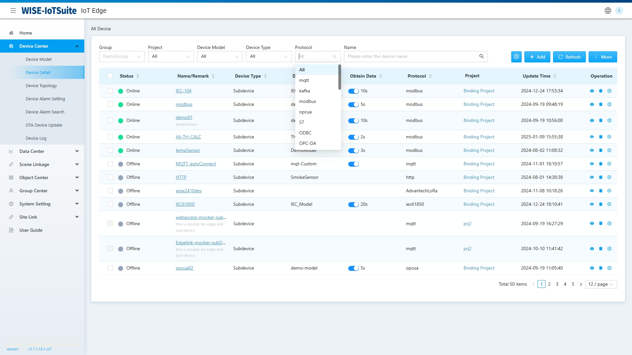Disable Obtain Data toggle for IEC-104
This screenshot has width=632, height=355.
353,91
